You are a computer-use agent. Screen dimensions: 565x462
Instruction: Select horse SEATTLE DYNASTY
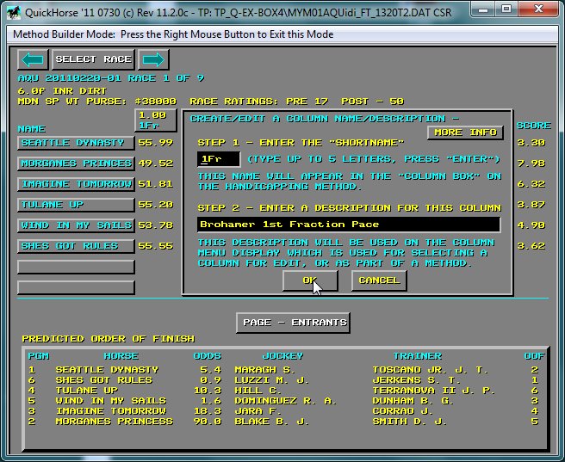[x=76, y=143]
